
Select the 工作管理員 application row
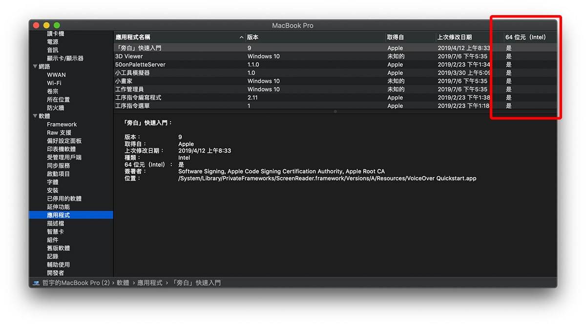[x=335, y=89]
